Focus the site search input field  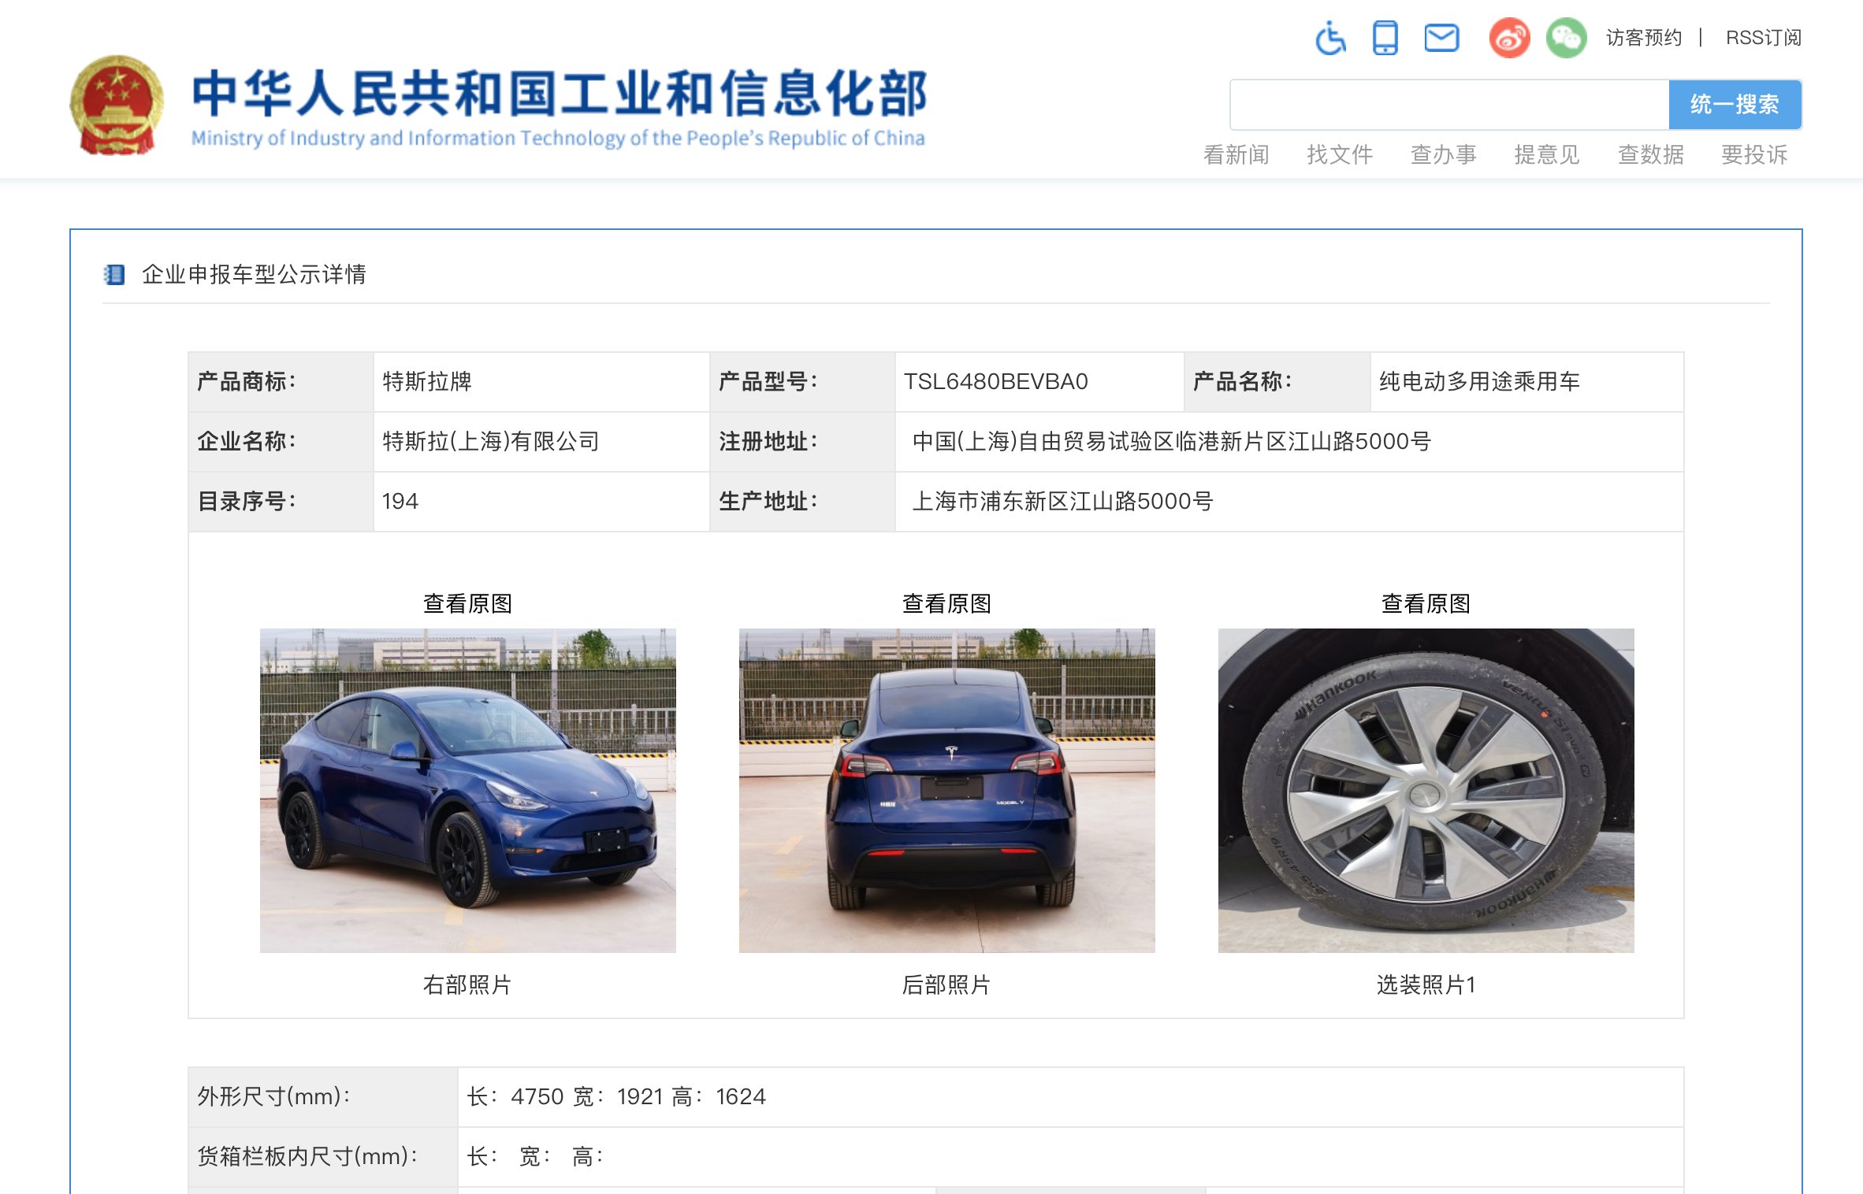[x=1448, y=105]
